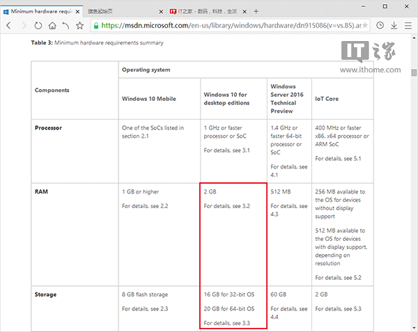The image size is (418, 332).
Task: Bookmark page with the star icon left of address bar
Action: [x=79, y=26]
